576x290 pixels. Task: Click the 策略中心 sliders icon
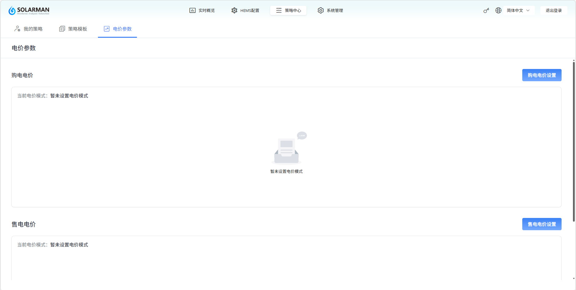coord(279,10)
